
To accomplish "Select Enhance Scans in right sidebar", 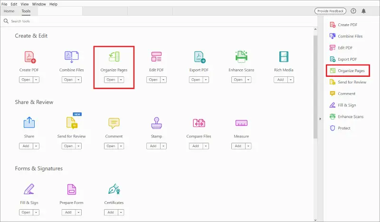I will point(347,117).
